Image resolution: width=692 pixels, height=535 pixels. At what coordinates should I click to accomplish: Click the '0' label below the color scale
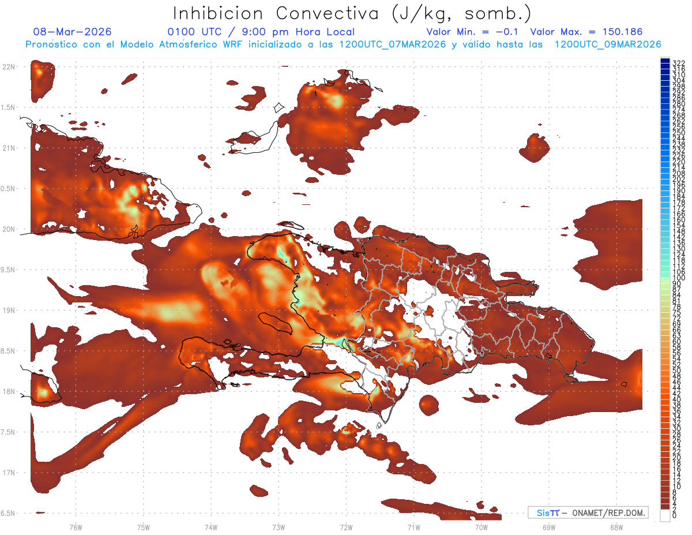[x=675, y=517]
